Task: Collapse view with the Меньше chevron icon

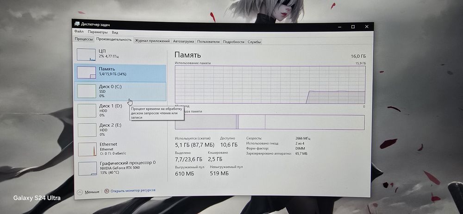Action: coord(80,192)
